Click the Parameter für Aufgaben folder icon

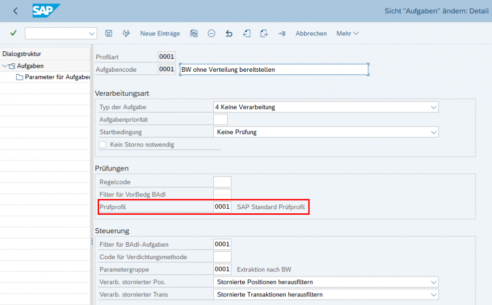(x=19, y=77)
